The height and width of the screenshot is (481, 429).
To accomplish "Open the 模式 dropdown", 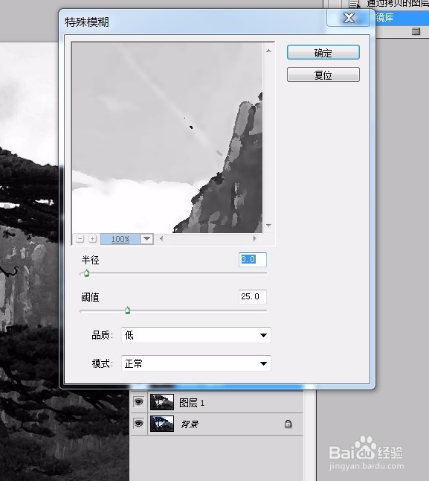I will (x=196, y=363).
